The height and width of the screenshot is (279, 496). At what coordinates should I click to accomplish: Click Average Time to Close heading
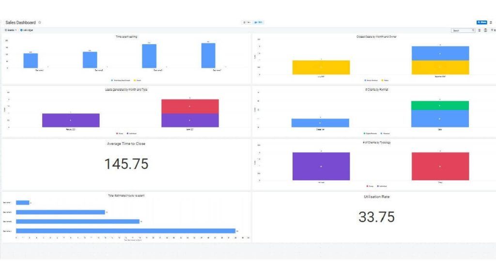tap(126, 143)
